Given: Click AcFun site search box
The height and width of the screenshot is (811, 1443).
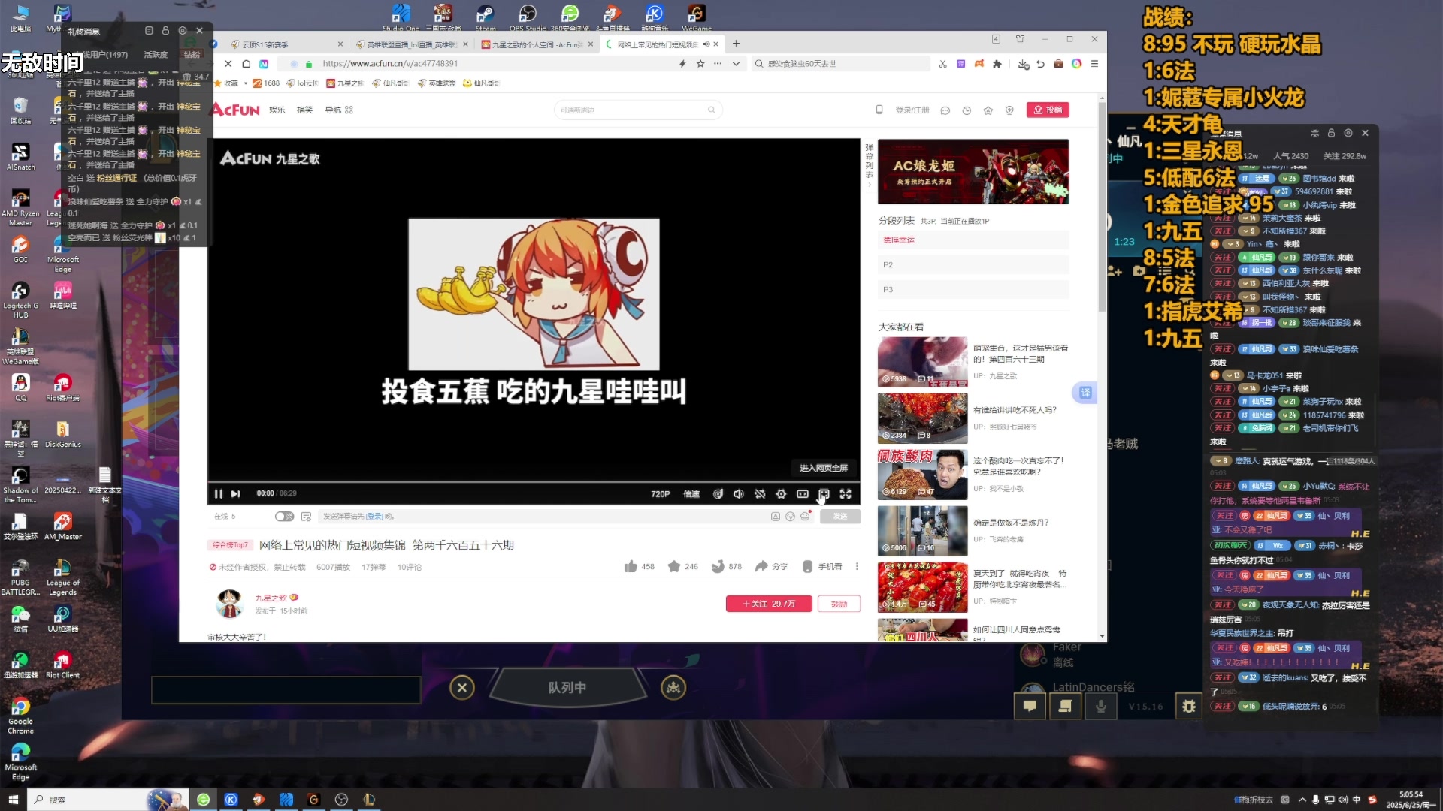Looking at the screenshot, I should [638, 110].
